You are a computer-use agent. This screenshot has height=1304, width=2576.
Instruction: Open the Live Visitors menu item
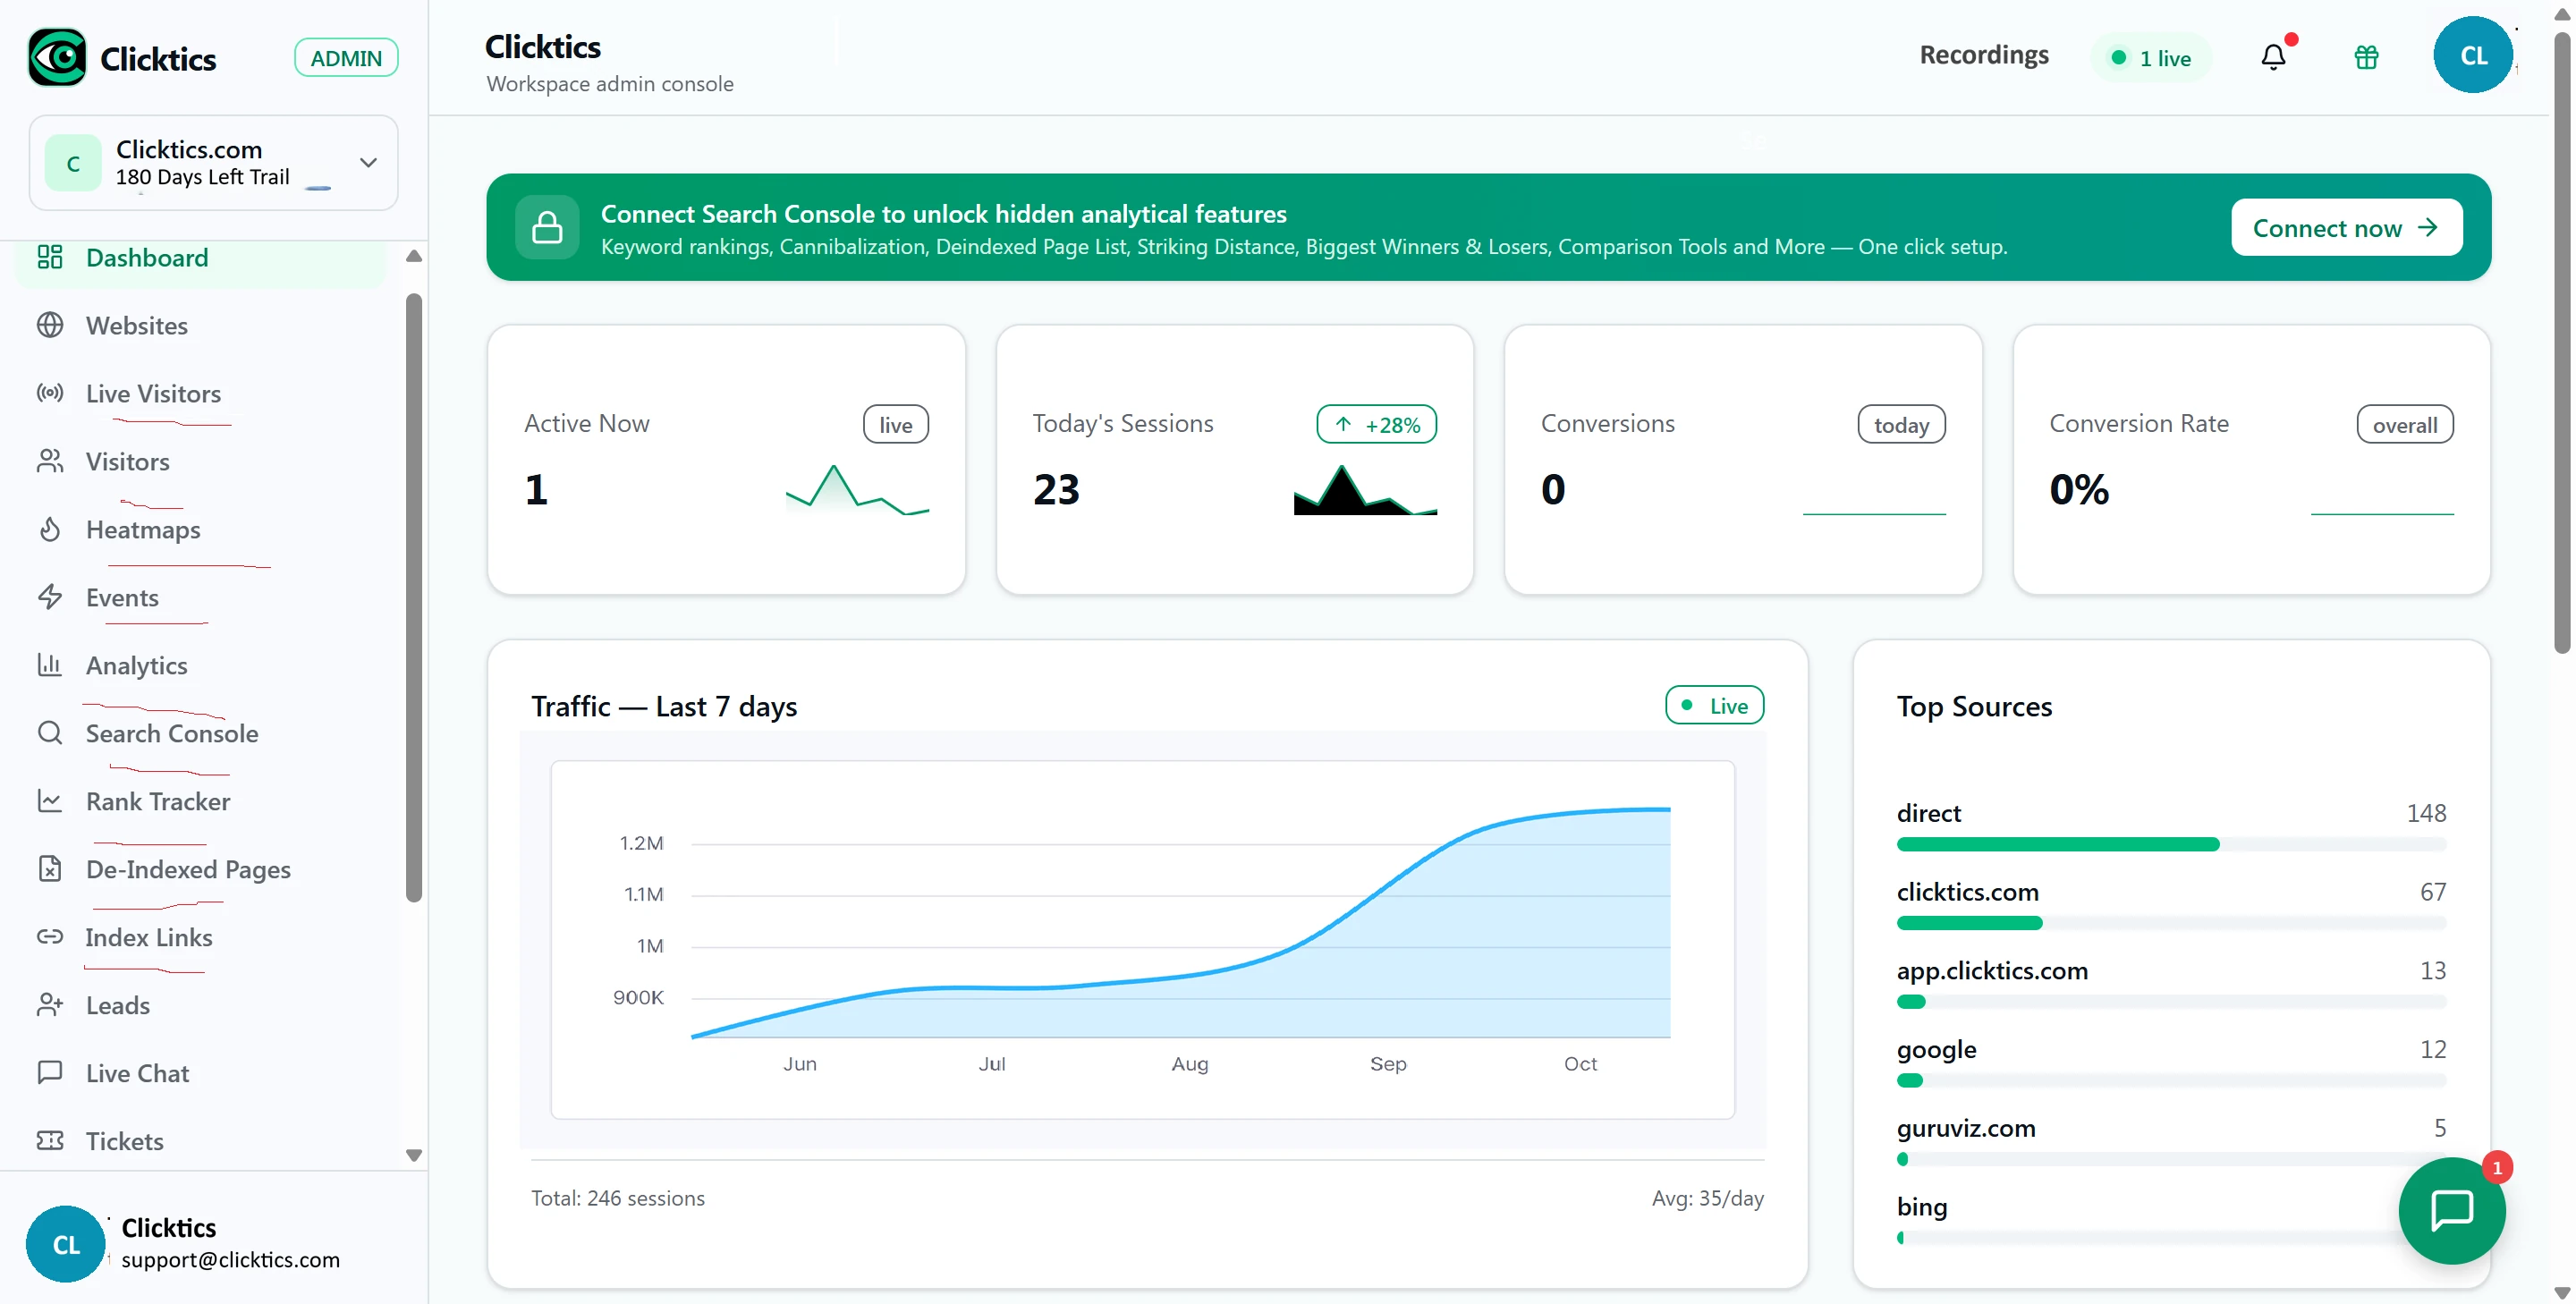click(x=200, y=394)
